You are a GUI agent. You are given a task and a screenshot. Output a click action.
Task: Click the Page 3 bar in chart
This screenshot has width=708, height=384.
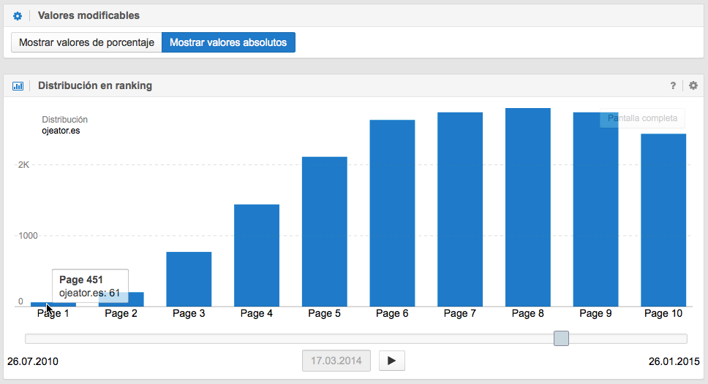[x=189, y=279]
